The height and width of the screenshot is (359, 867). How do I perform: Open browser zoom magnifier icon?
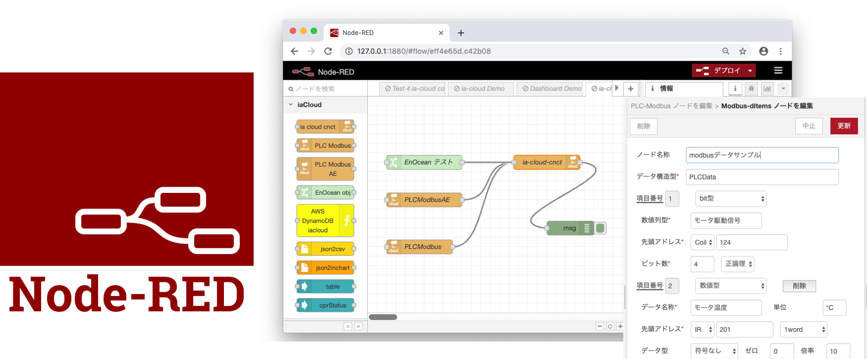pyautogui.click(x=726, y=51)
